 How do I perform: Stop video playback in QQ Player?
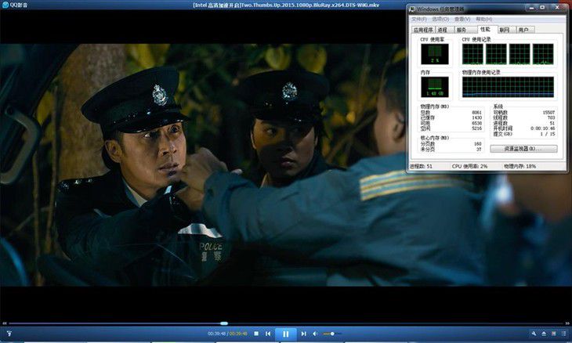coord(256,334)
